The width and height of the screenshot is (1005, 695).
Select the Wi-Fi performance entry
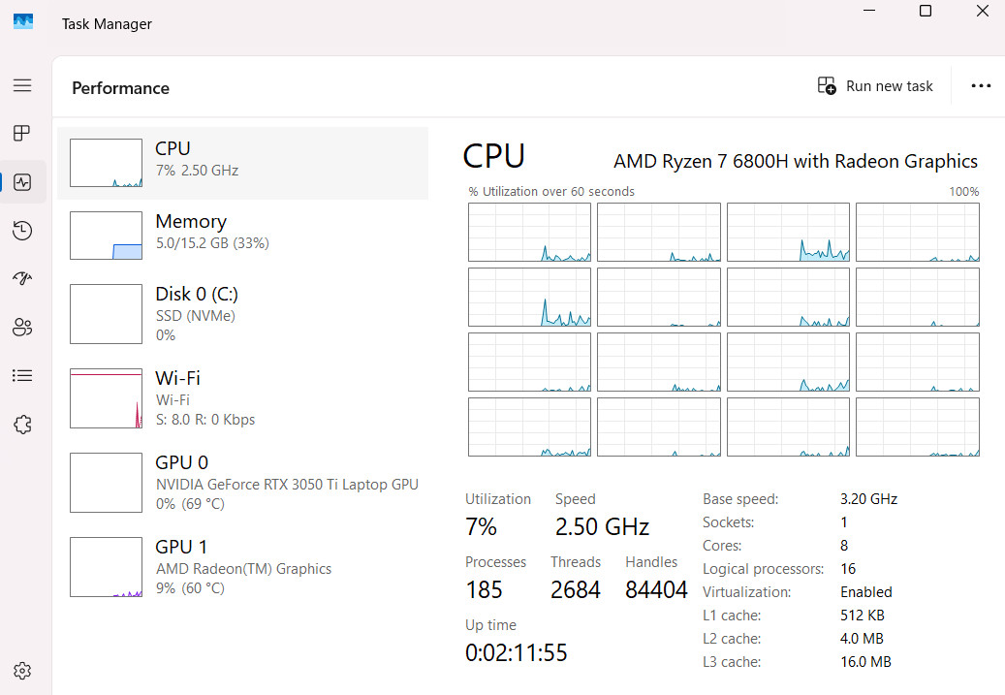(x=243, y=398)
